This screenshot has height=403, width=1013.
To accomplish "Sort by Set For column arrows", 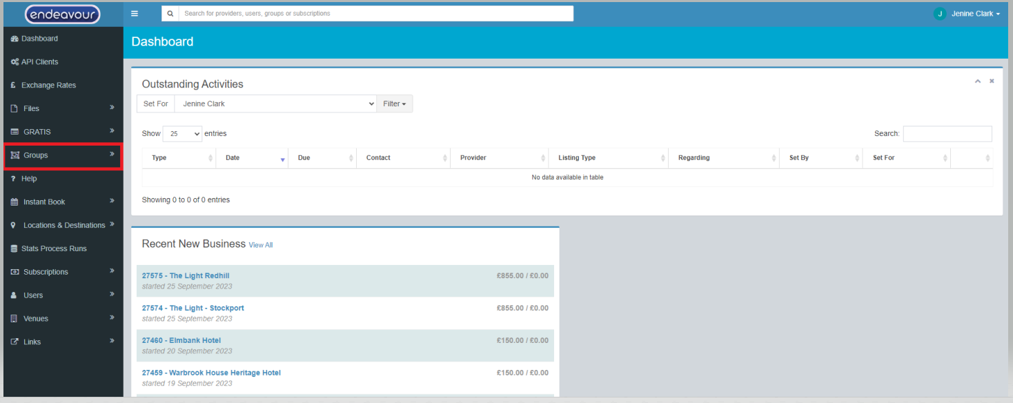I will click(945, 158).
